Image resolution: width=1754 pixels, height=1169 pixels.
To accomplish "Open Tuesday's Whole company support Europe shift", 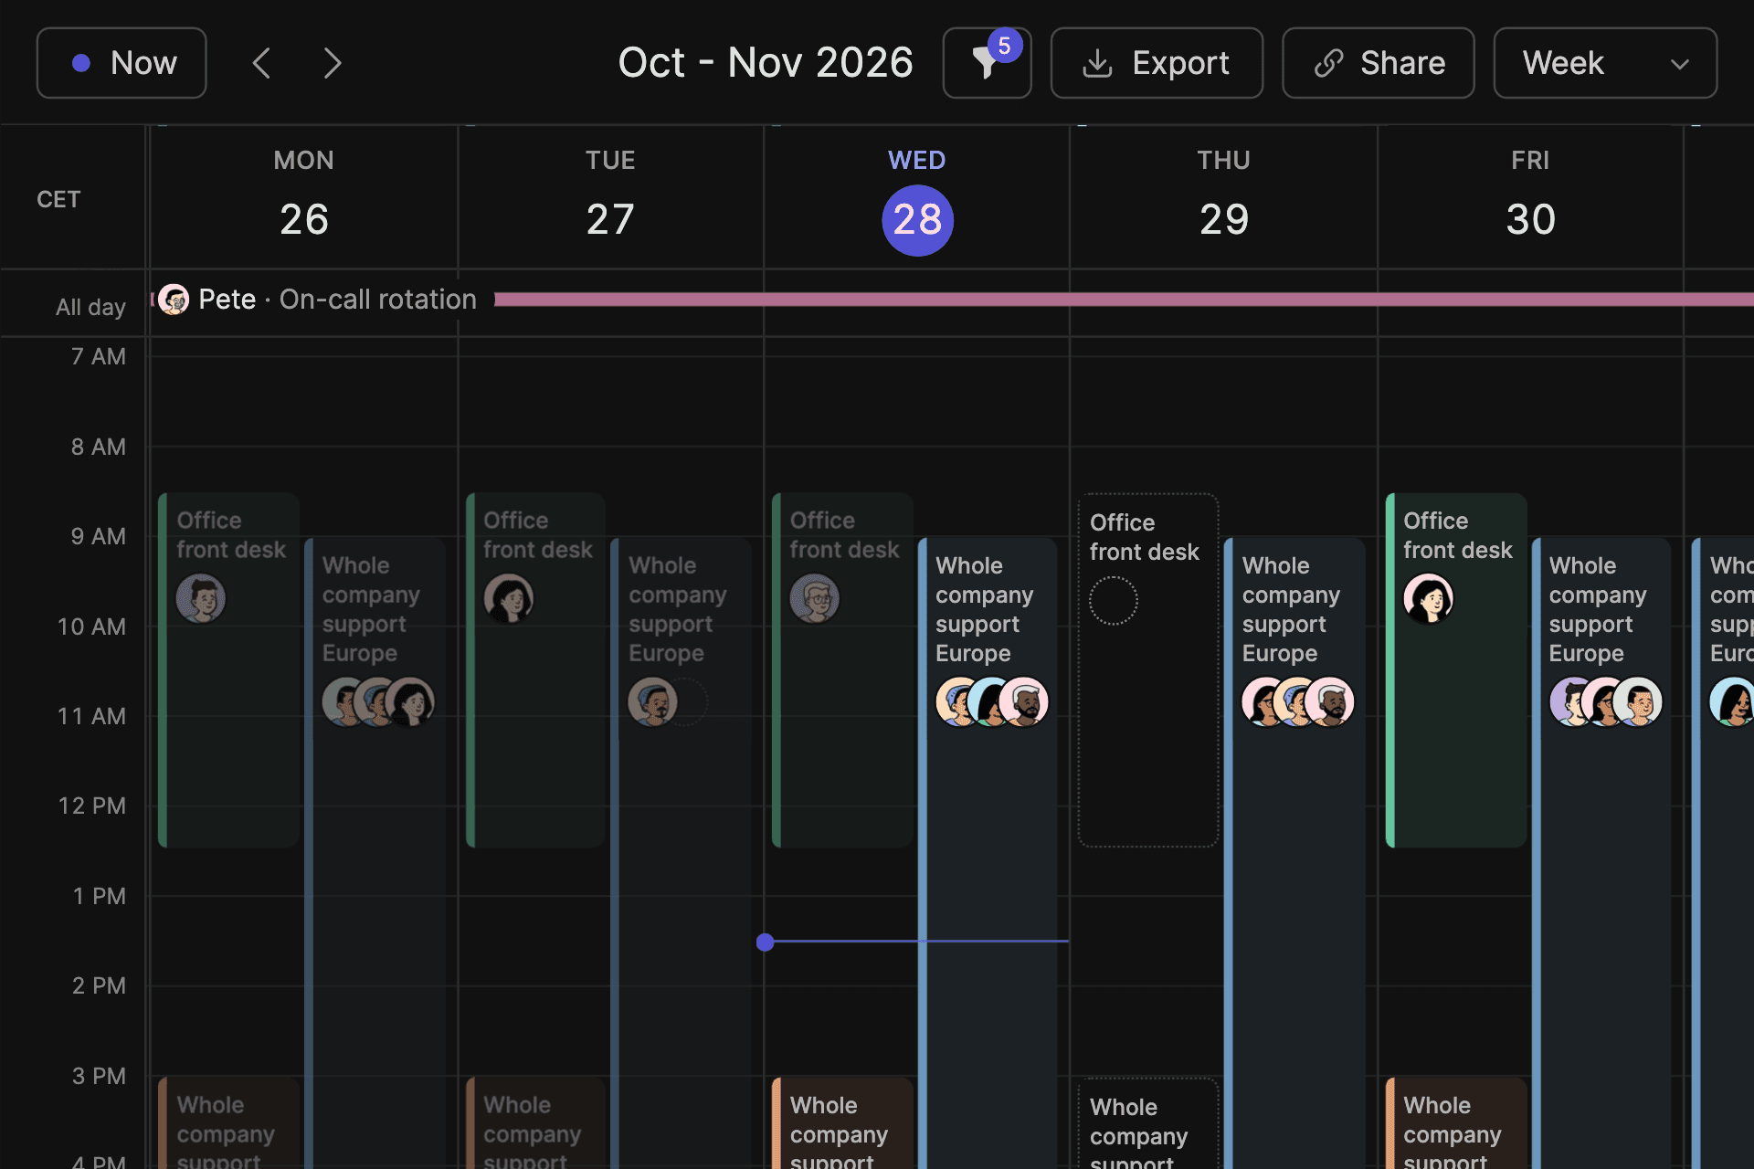I will (682, 853).
